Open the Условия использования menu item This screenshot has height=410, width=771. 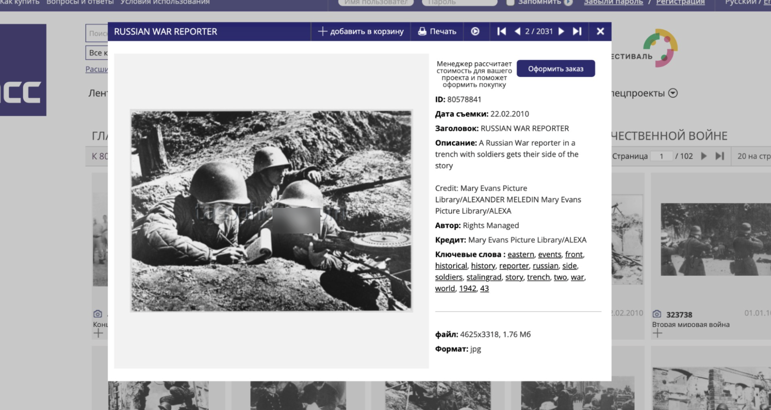[x=165, y=2]
